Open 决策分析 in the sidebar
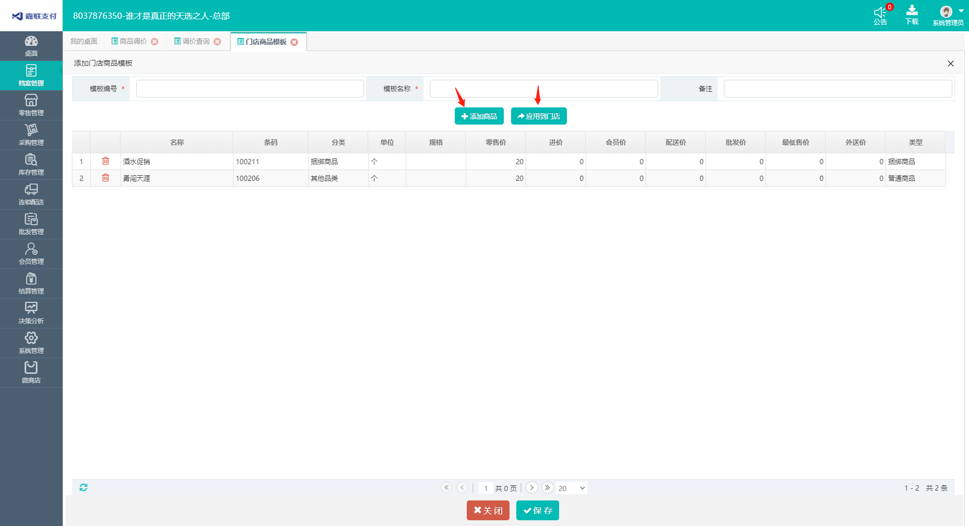This screenshot has height=526, width=969. [x=31, y=314]
